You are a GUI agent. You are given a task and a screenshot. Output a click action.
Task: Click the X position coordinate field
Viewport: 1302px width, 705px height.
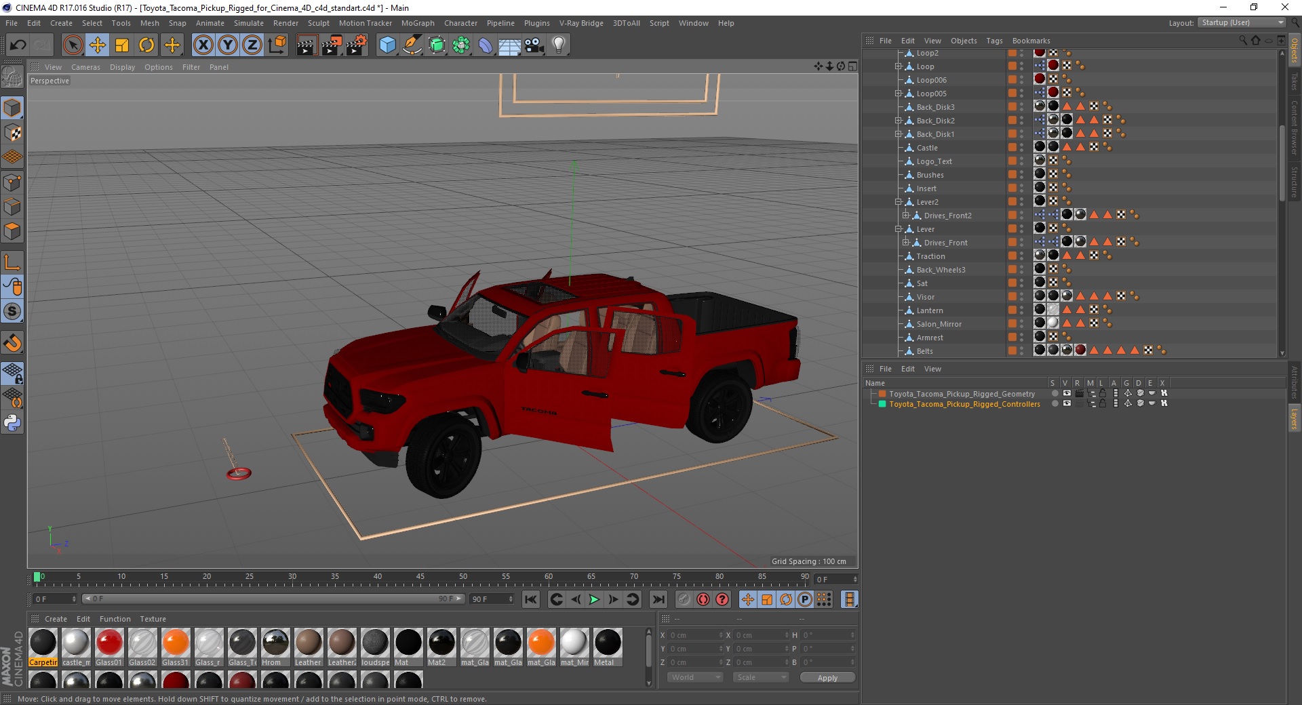coord(695,635)
